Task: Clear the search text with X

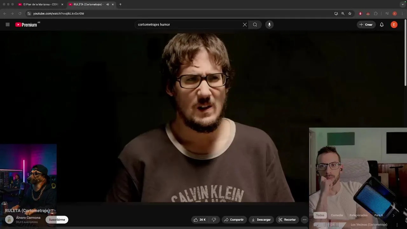Action: pos(245,24)
